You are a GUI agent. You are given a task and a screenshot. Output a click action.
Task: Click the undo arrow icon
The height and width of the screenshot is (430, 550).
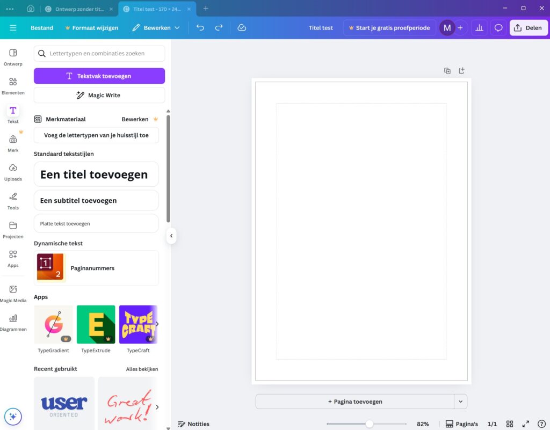pyautogui.click(x=200, y=28)
